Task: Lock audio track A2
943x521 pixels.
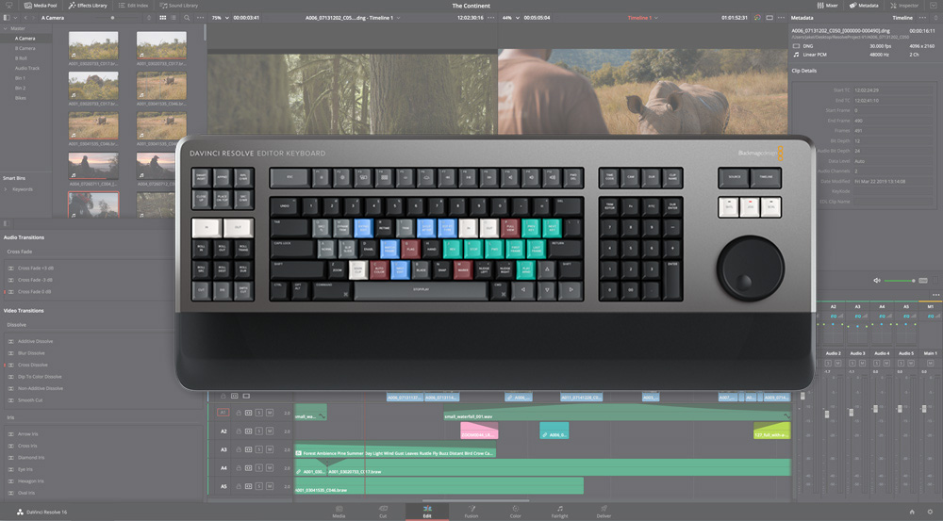Action: coord(239,431)
